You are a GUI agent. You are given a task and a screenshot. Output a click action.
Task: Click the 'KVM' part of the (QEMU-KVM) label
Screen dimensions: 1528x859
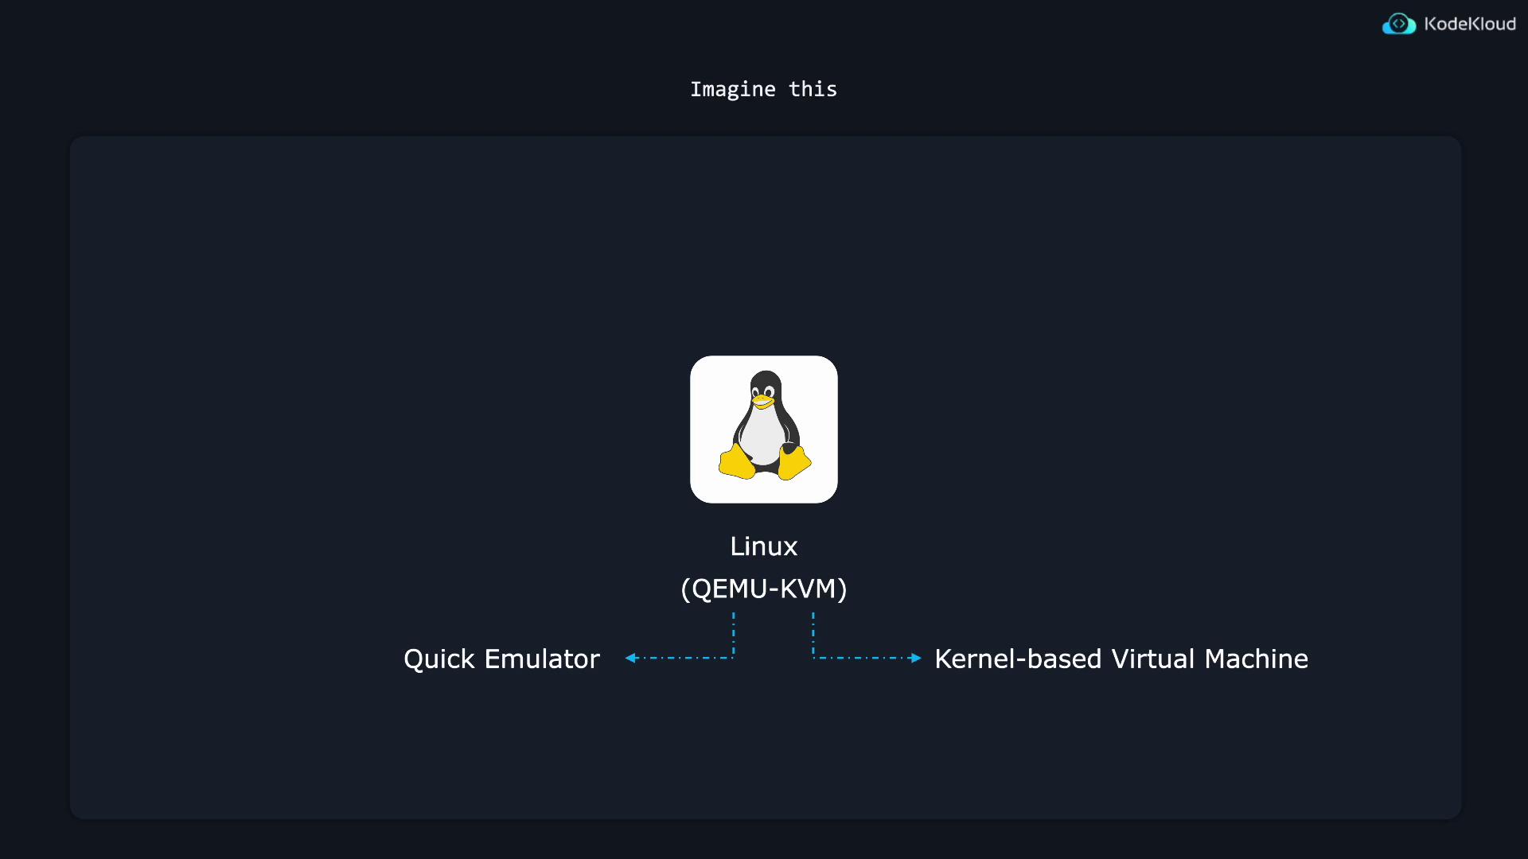(x=807, y=589)
